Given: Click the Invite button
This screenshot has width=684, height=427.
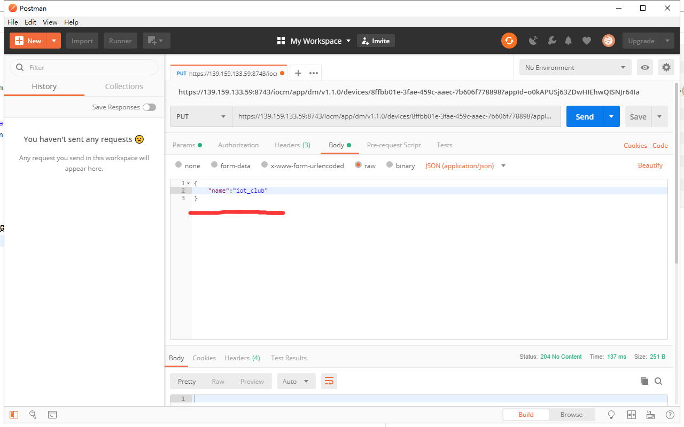Looking at the screenshot, I should 376,41.
